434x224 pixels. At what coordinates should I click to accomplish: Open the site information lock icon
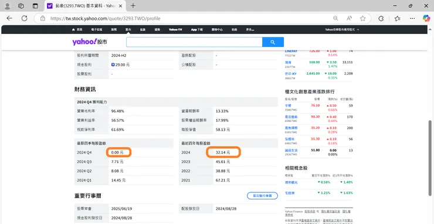[x=43, y=19]
